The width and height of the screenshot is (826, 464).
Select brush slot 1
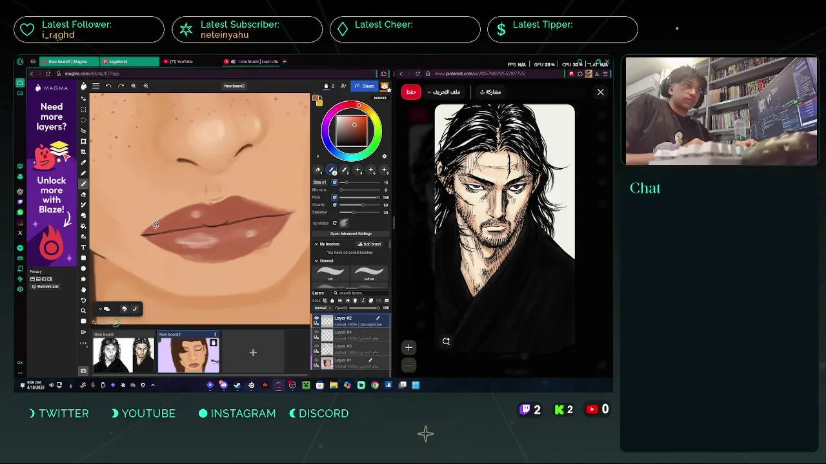click(x=318, y=169)
